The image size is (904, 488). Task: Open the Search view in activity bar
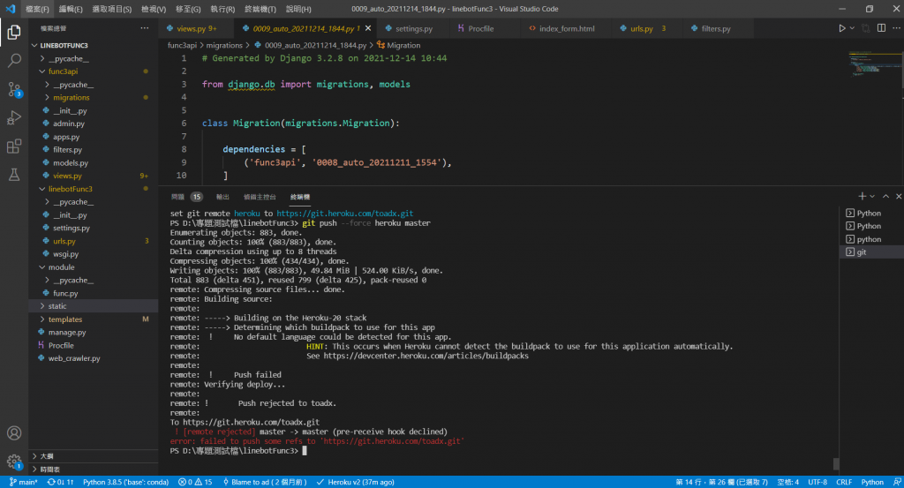14,61
